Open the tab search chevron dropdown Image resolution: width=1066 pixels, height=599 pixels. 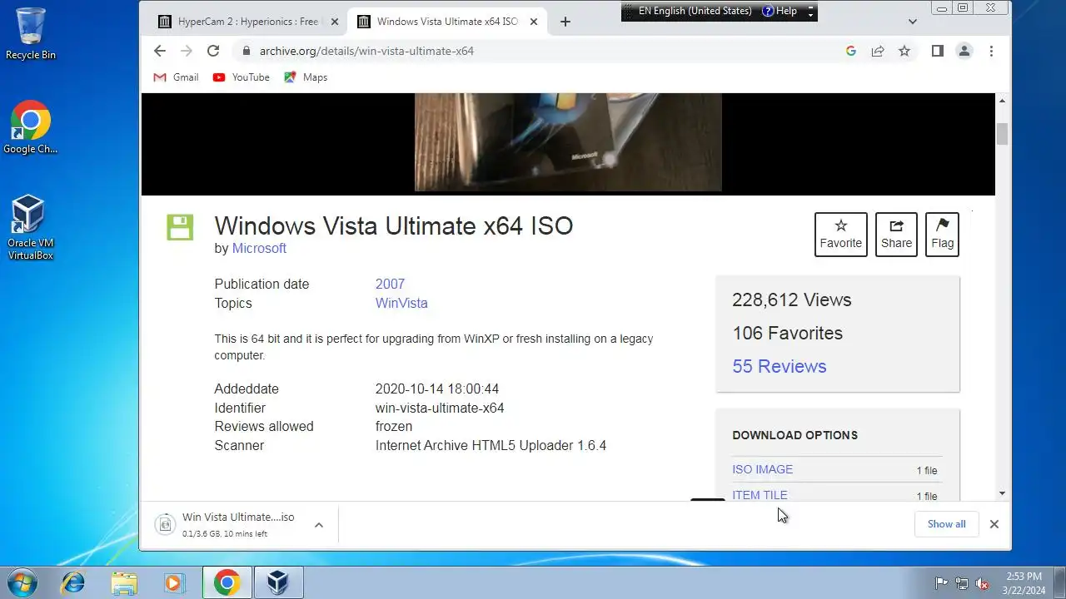pos(913,22)
